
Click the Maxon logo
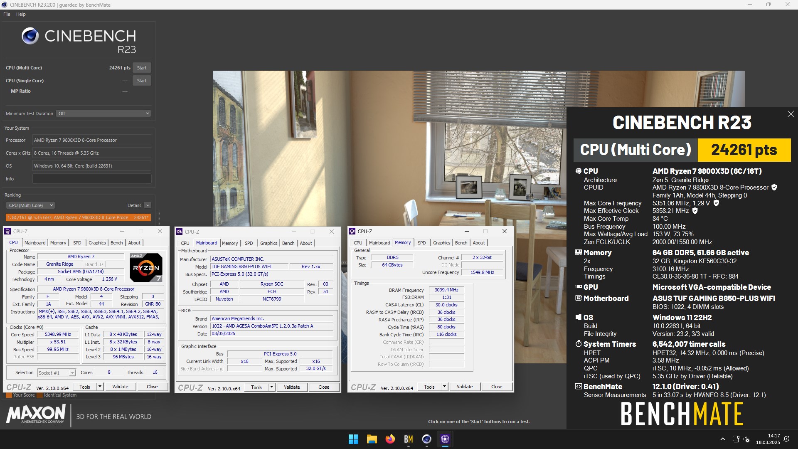pyautogui.click(x=36, y=414)
